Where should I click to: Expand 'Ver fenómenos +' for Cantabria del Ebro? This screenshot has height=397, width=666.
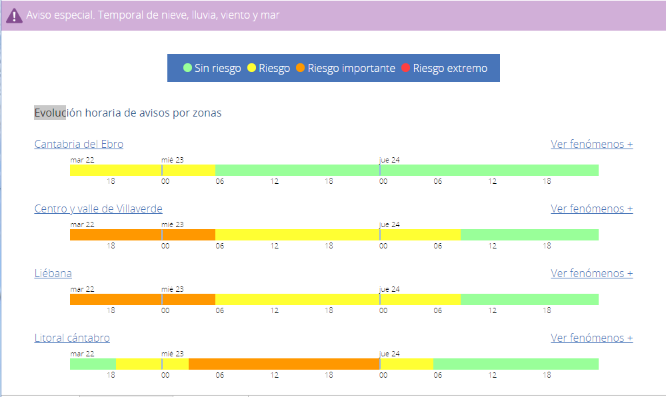click(x=591, y=144)
